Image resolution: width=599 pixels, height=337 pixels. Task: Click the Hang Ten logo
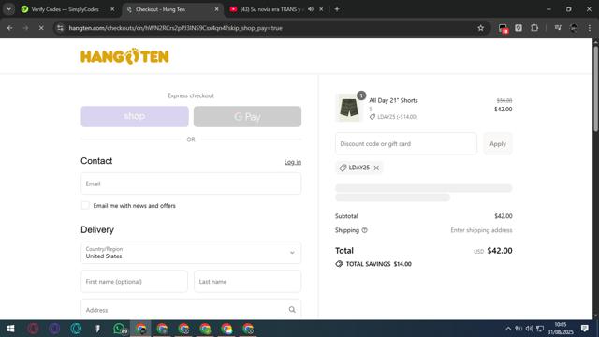pos(124,56)
